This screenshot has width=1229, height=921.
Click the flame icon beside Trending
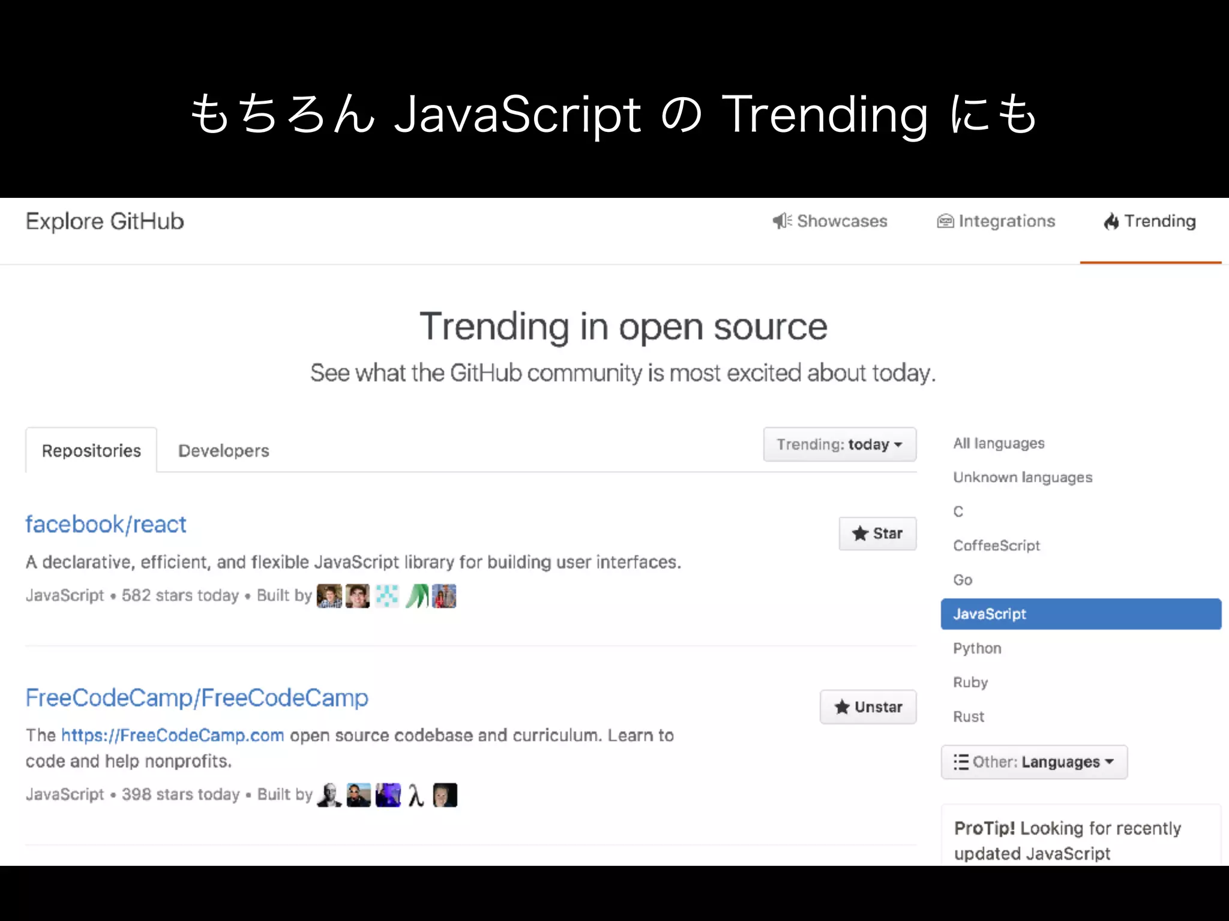[x=1111, y=221]
